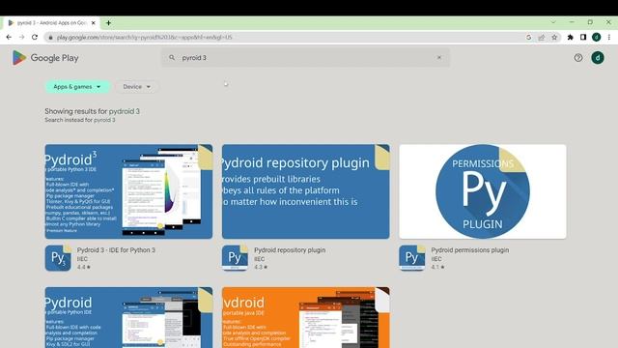618x348 pixels.
Task: Open the Pydroid repository plugin title
Action: point(290,250)
